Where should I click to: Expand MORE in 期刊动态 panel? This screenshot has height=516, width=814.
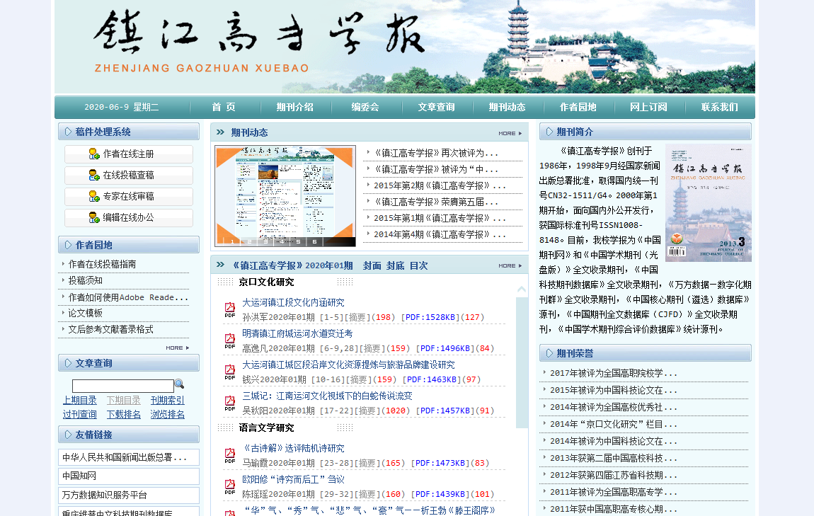click(x=510, y=133)
